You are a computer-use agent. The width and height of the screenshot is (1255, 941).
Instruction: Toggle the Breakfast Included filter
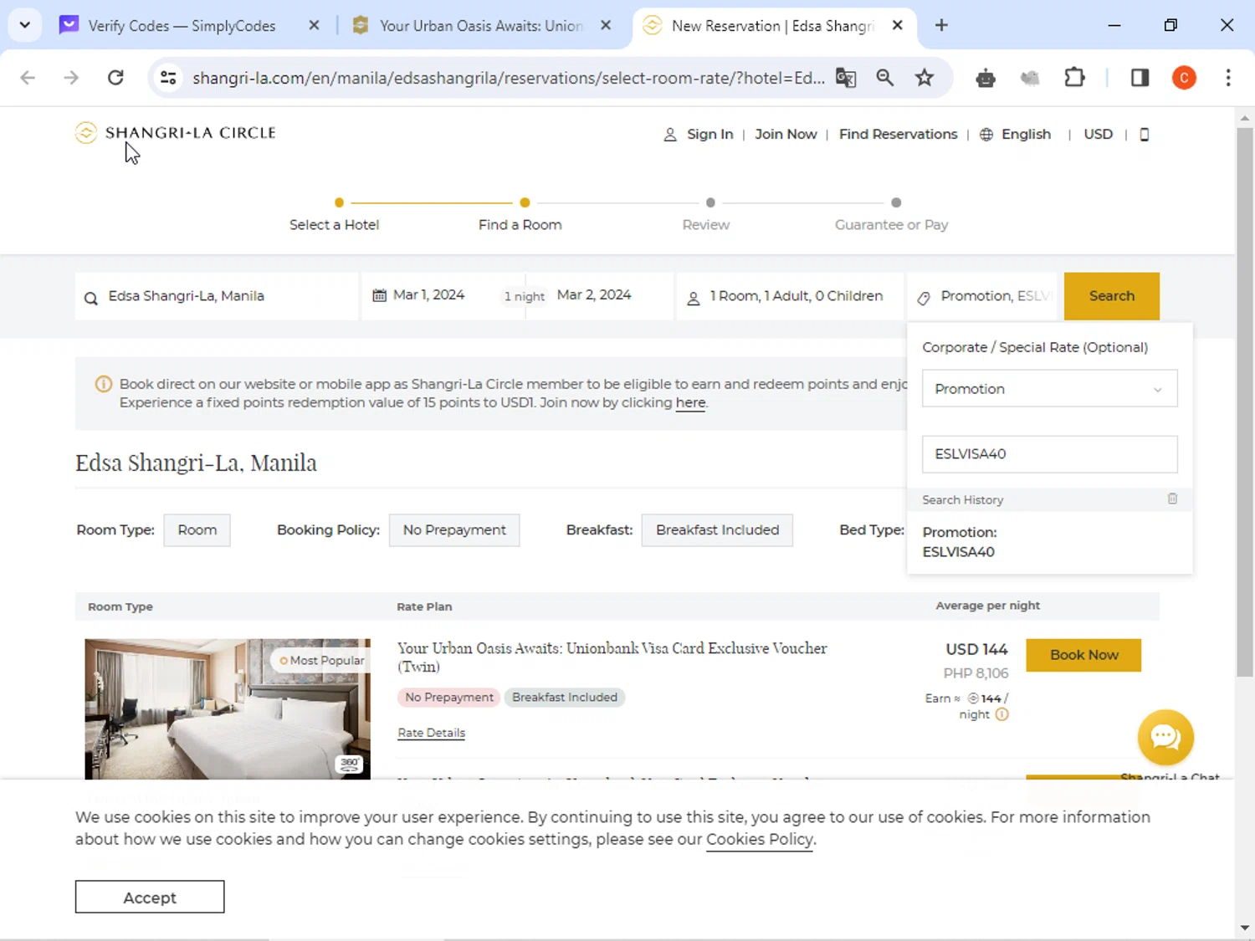tap(717, 530)
